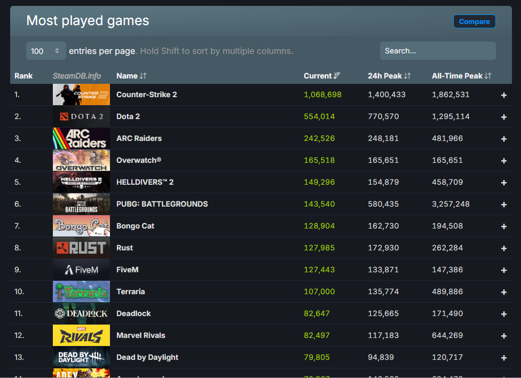Open the HELLDIVERS™ 2 name link

pos(145,182)
